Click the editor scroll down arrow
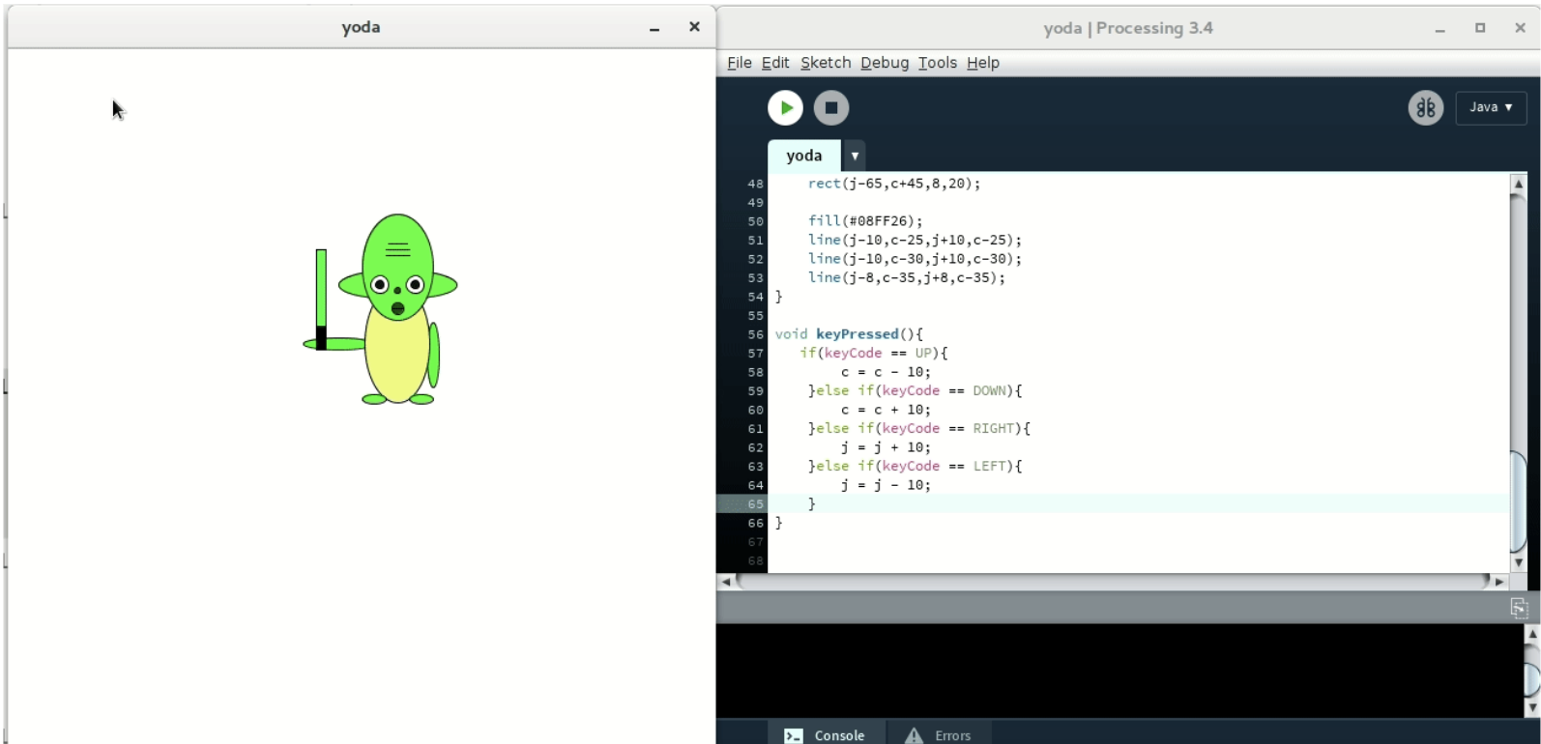Image resolution: width=1541 pixels, height=744 pixels. [1518, 562]
